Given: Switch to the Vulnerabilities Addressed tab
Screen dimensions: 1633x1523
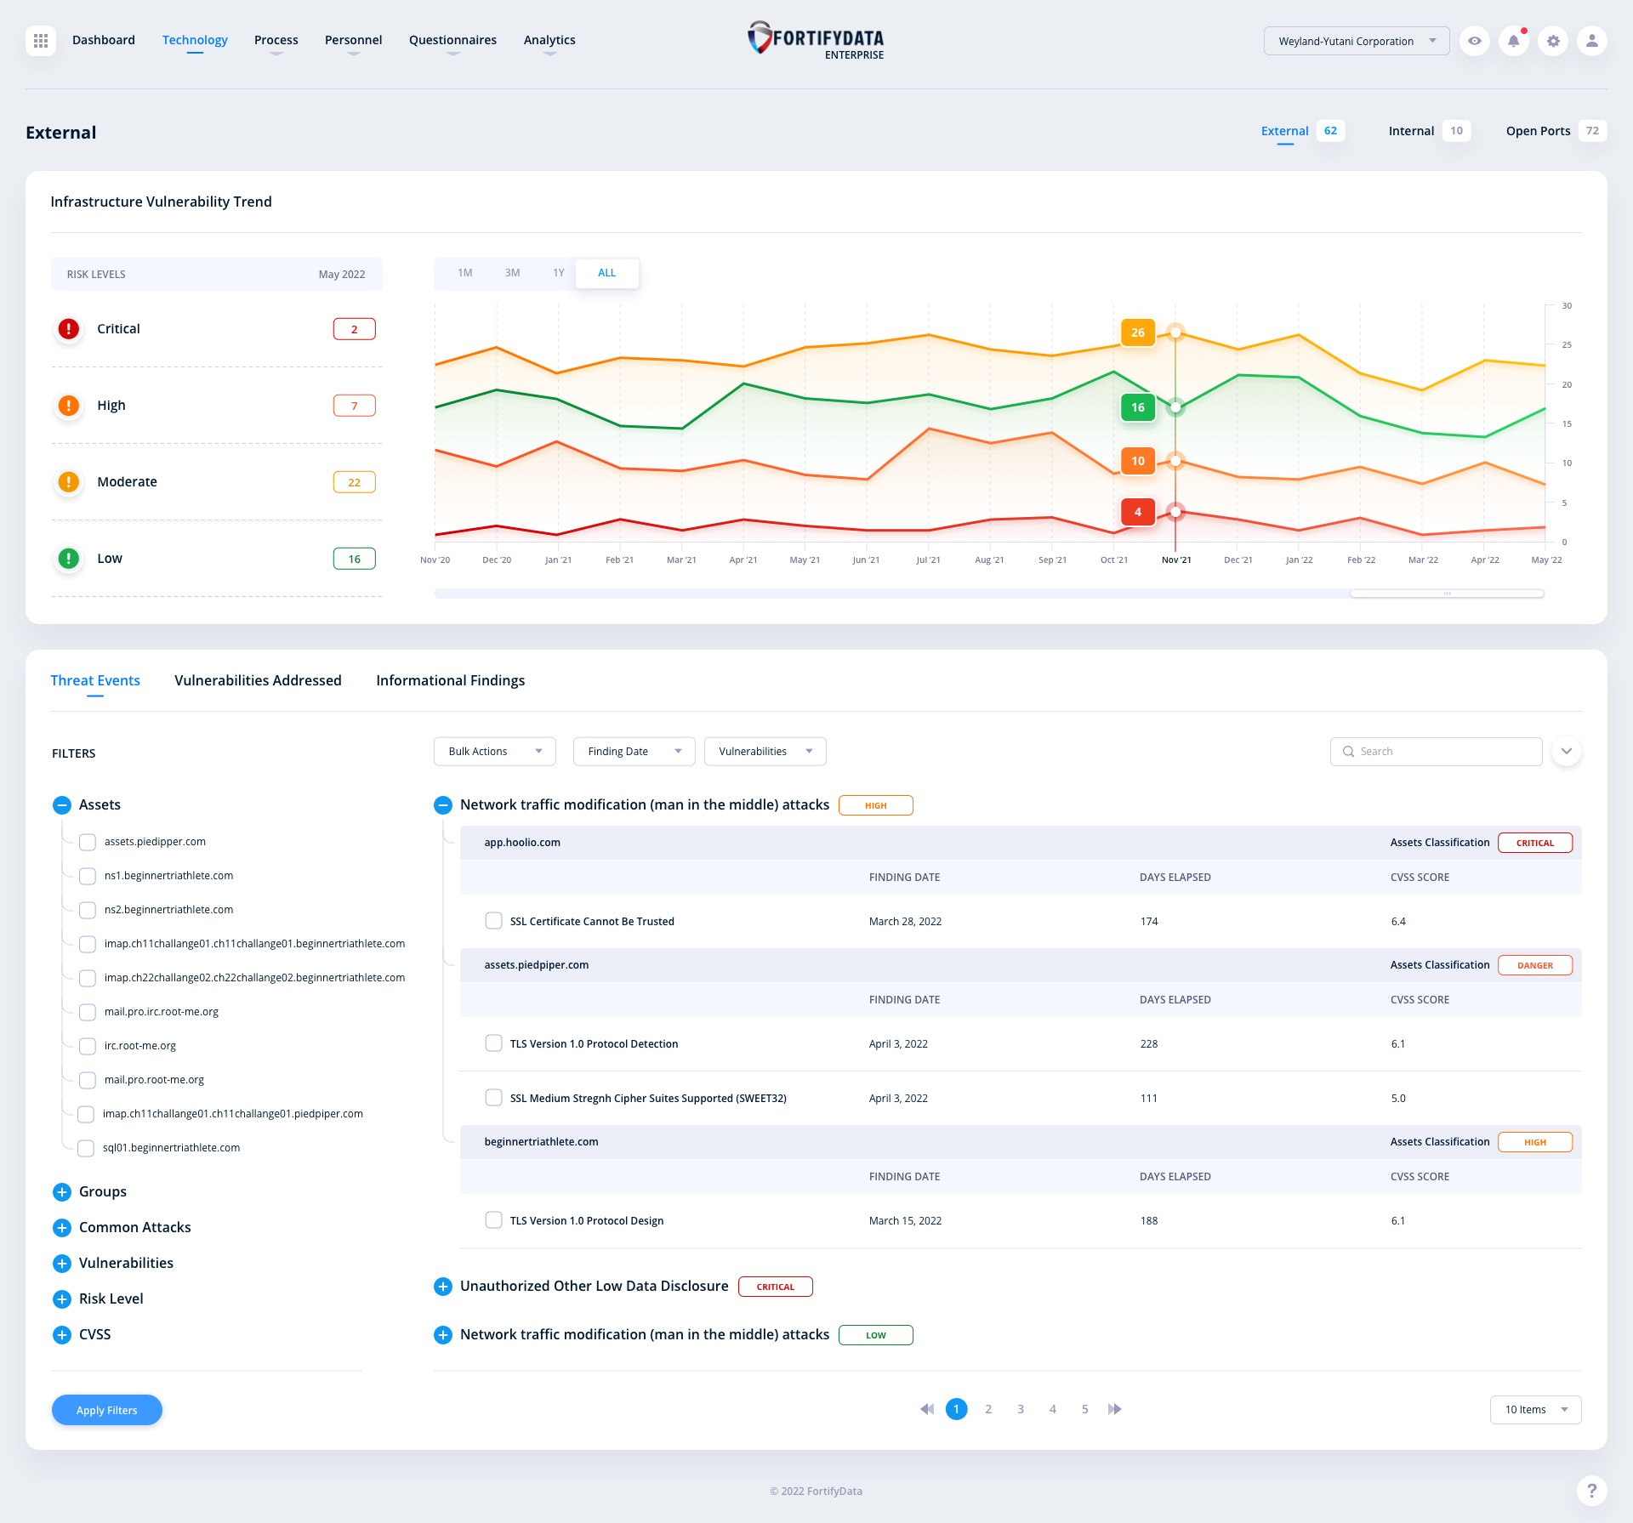Looking at the screenshot, I should pyautogui.click(x=258, y=680).
